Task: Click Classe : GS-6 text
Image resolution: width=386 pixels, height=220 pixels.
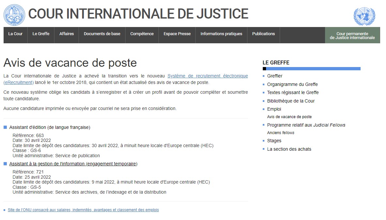Action: (27, 150)
